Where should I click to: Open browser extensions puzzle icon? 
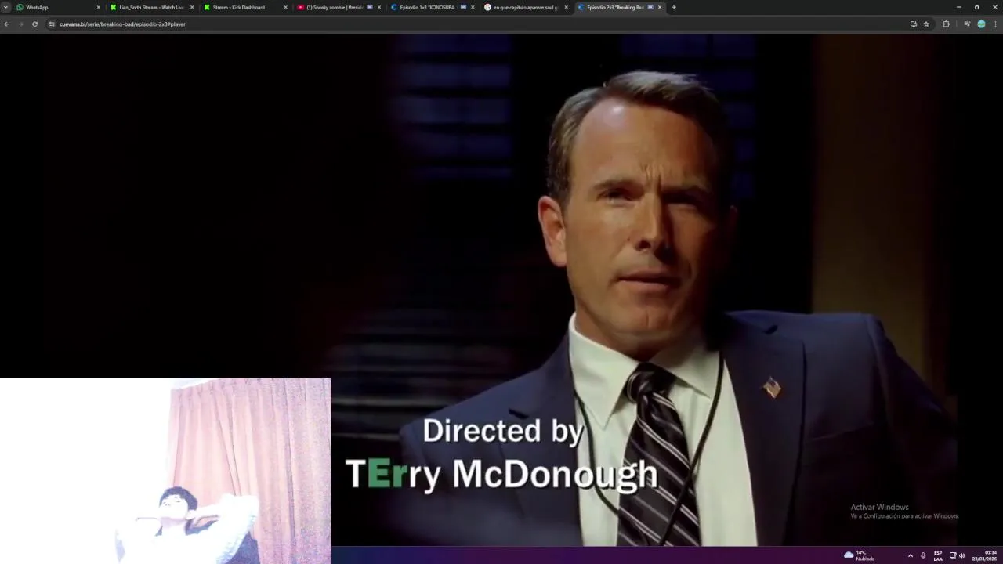point(946,24)
